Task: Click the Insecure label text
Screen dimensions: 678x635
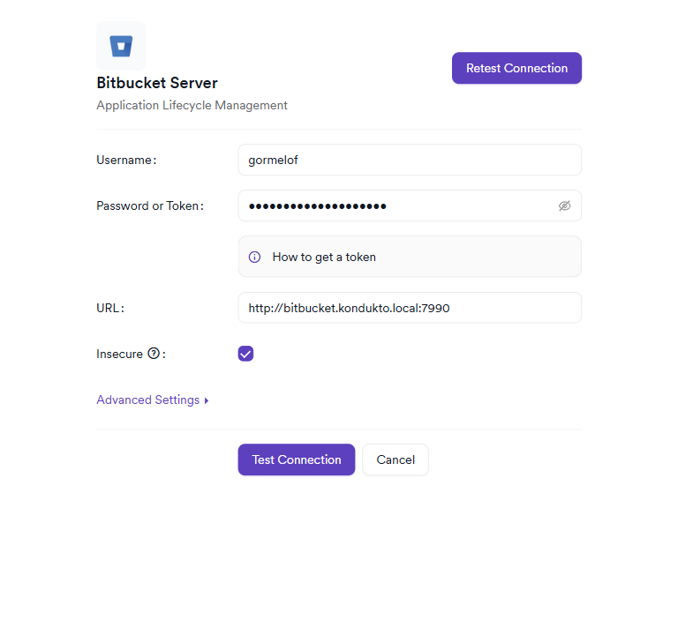Action: click(119, 354)
